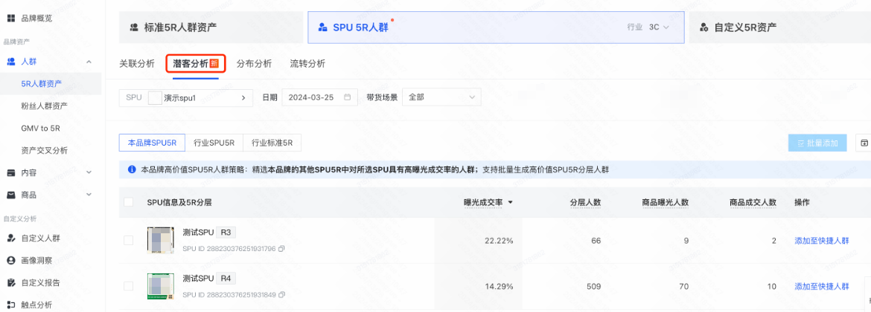Switch to 潜客分析 tab

(x=196, y=65)
